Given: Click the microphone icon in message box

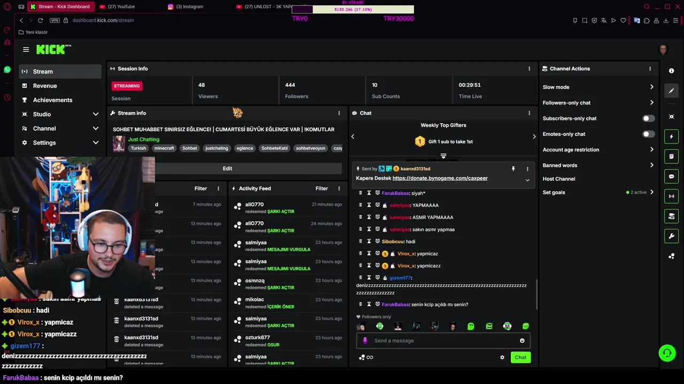Looking at the screenshot, I should 366,341.
